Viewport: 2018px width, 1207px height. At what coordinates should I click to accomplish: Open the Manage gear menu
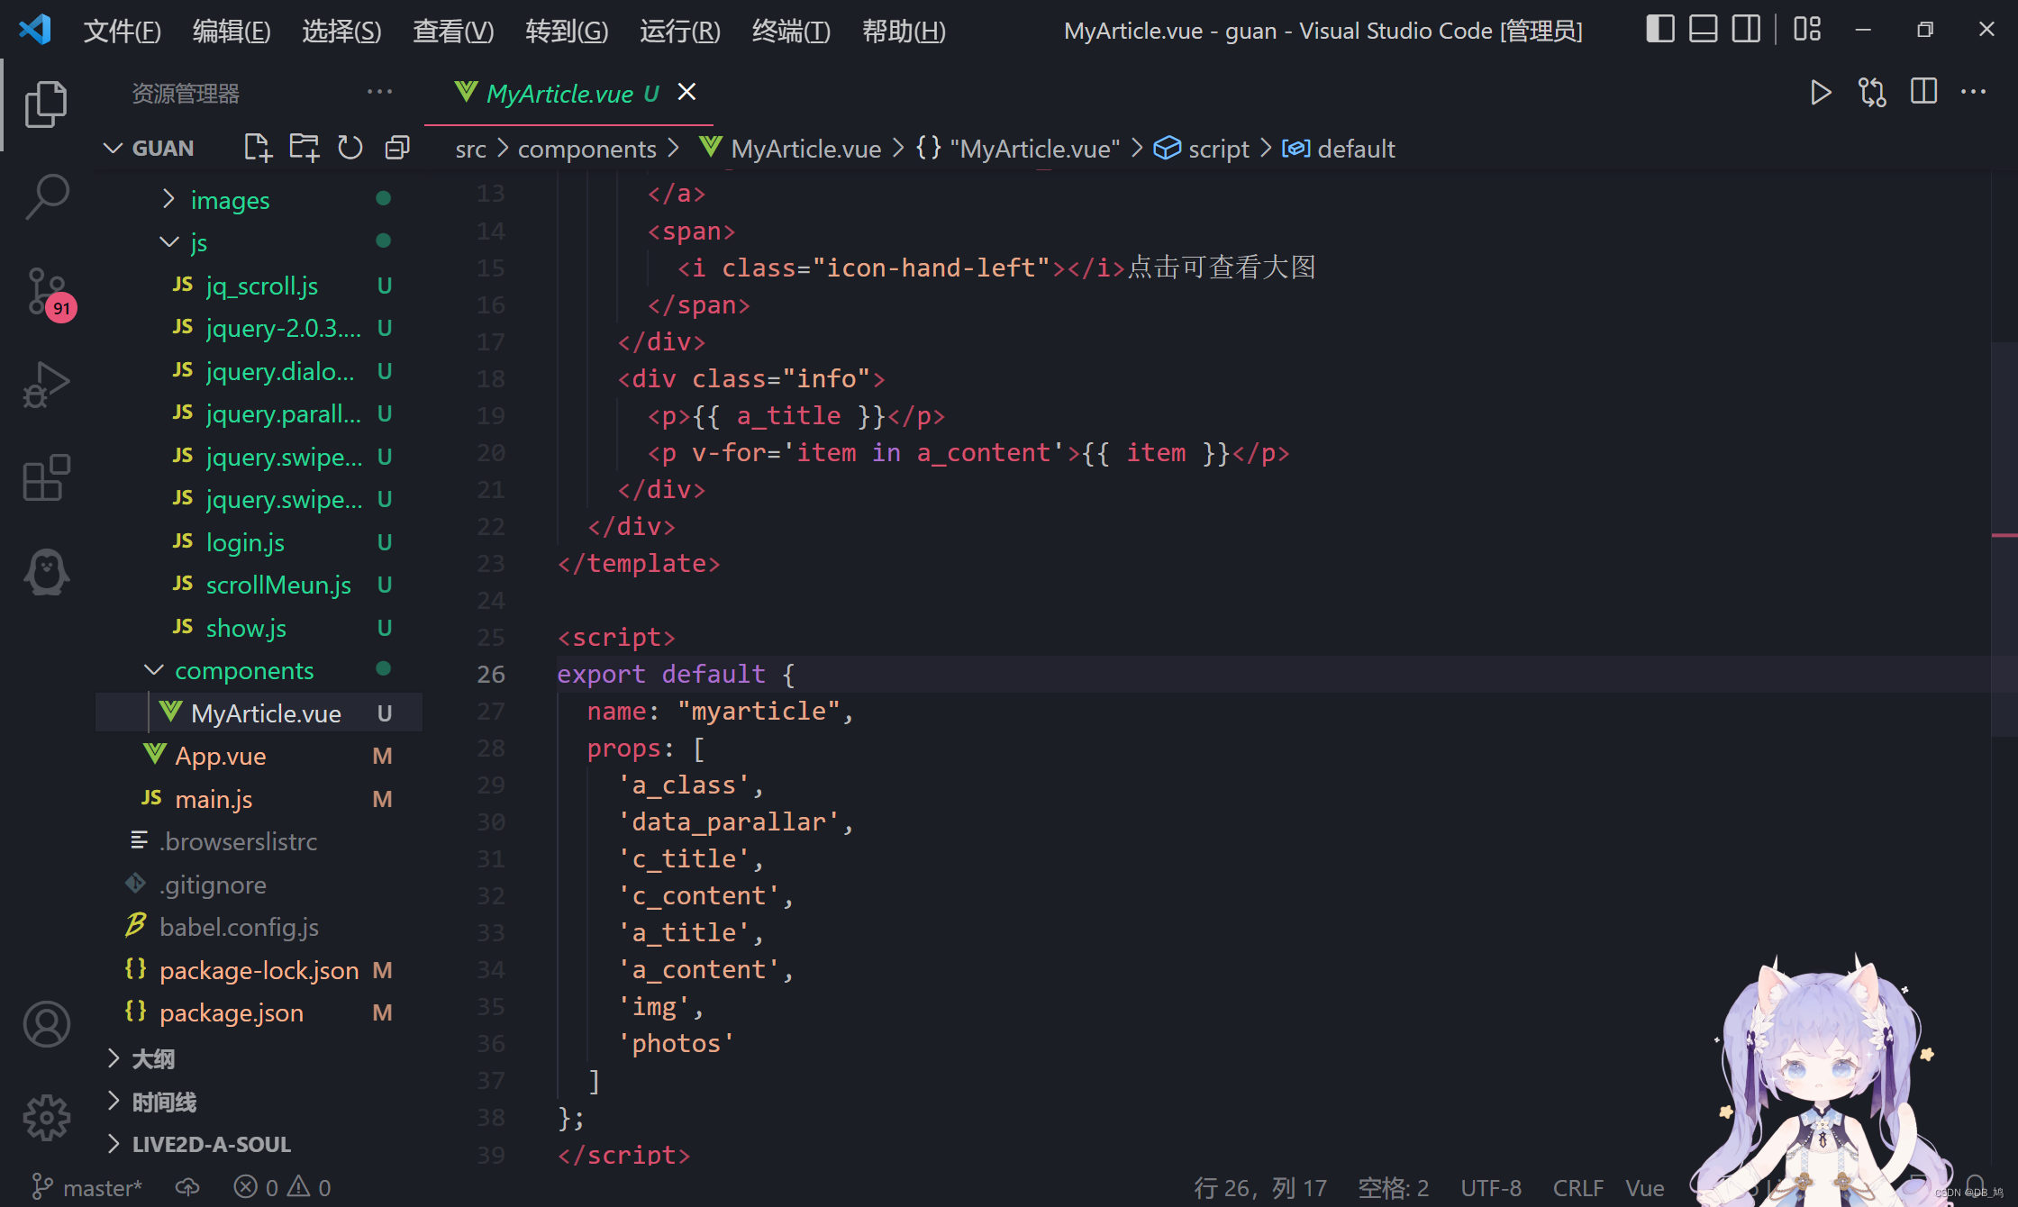click(46, 1118)
